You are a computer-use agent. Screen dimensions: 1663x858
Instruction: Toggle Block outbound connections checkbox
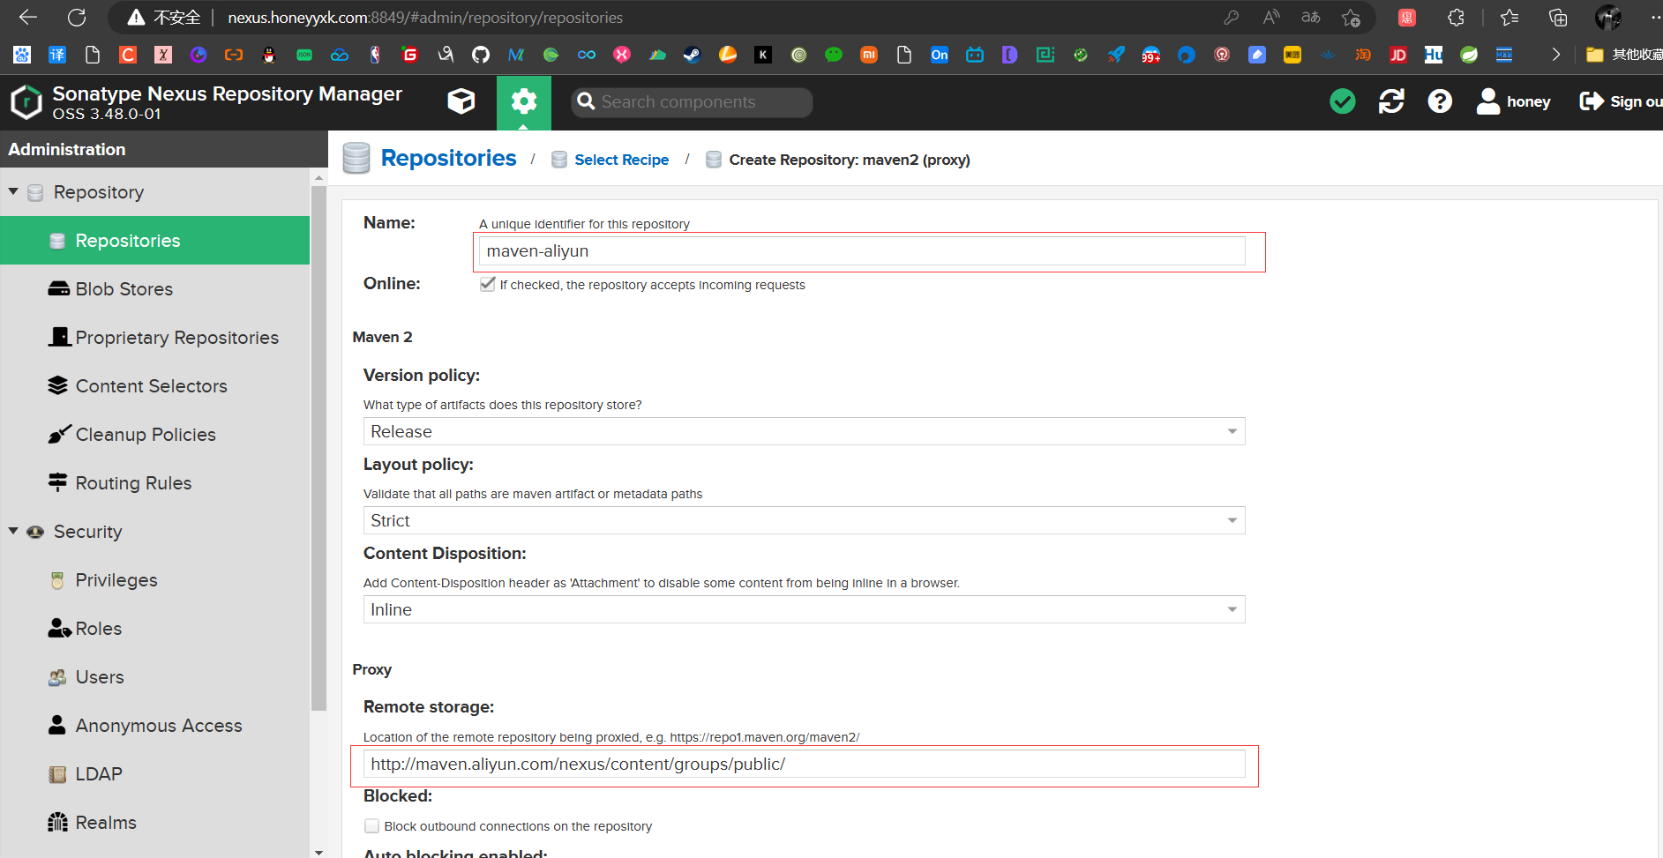(x=372, y=826)
